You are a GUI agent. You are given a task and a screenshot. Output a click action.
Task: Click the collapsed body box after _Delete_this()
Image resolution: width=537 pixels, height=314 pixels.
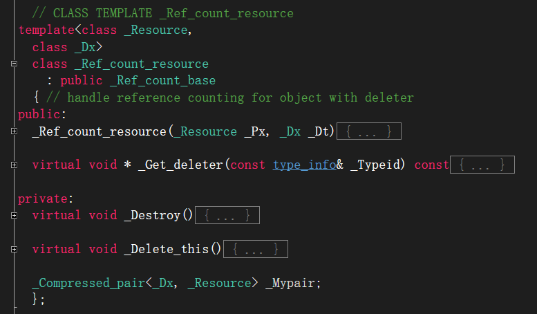pos(256,249)
